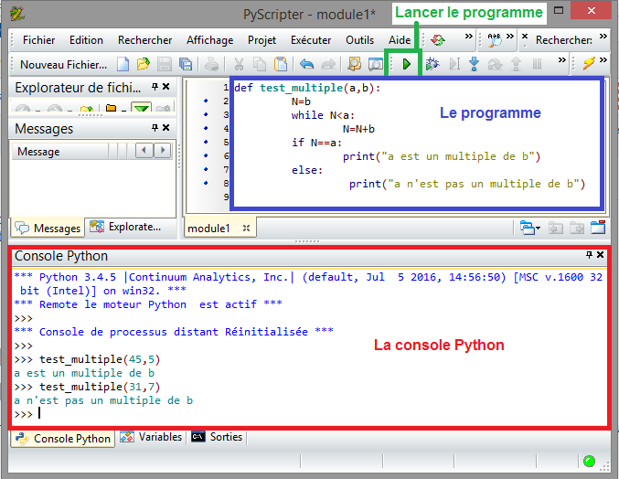This screenshot has height=479, width=619.
Task: Click the green status indicator light
Action: tap(590, 462)
